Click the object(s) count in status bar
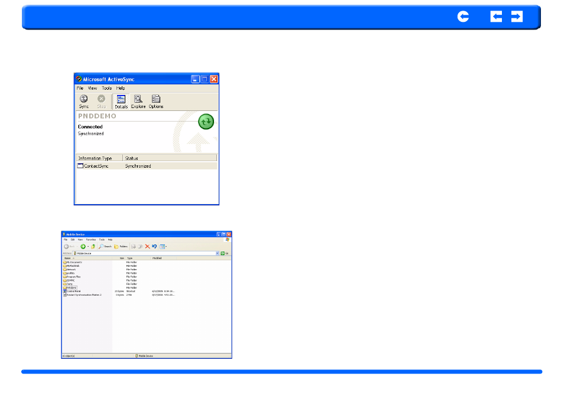 (x=69, y=356)
